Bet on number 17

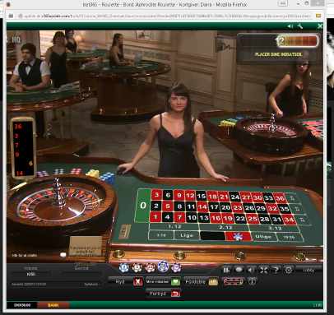click(x=214, y=207)
